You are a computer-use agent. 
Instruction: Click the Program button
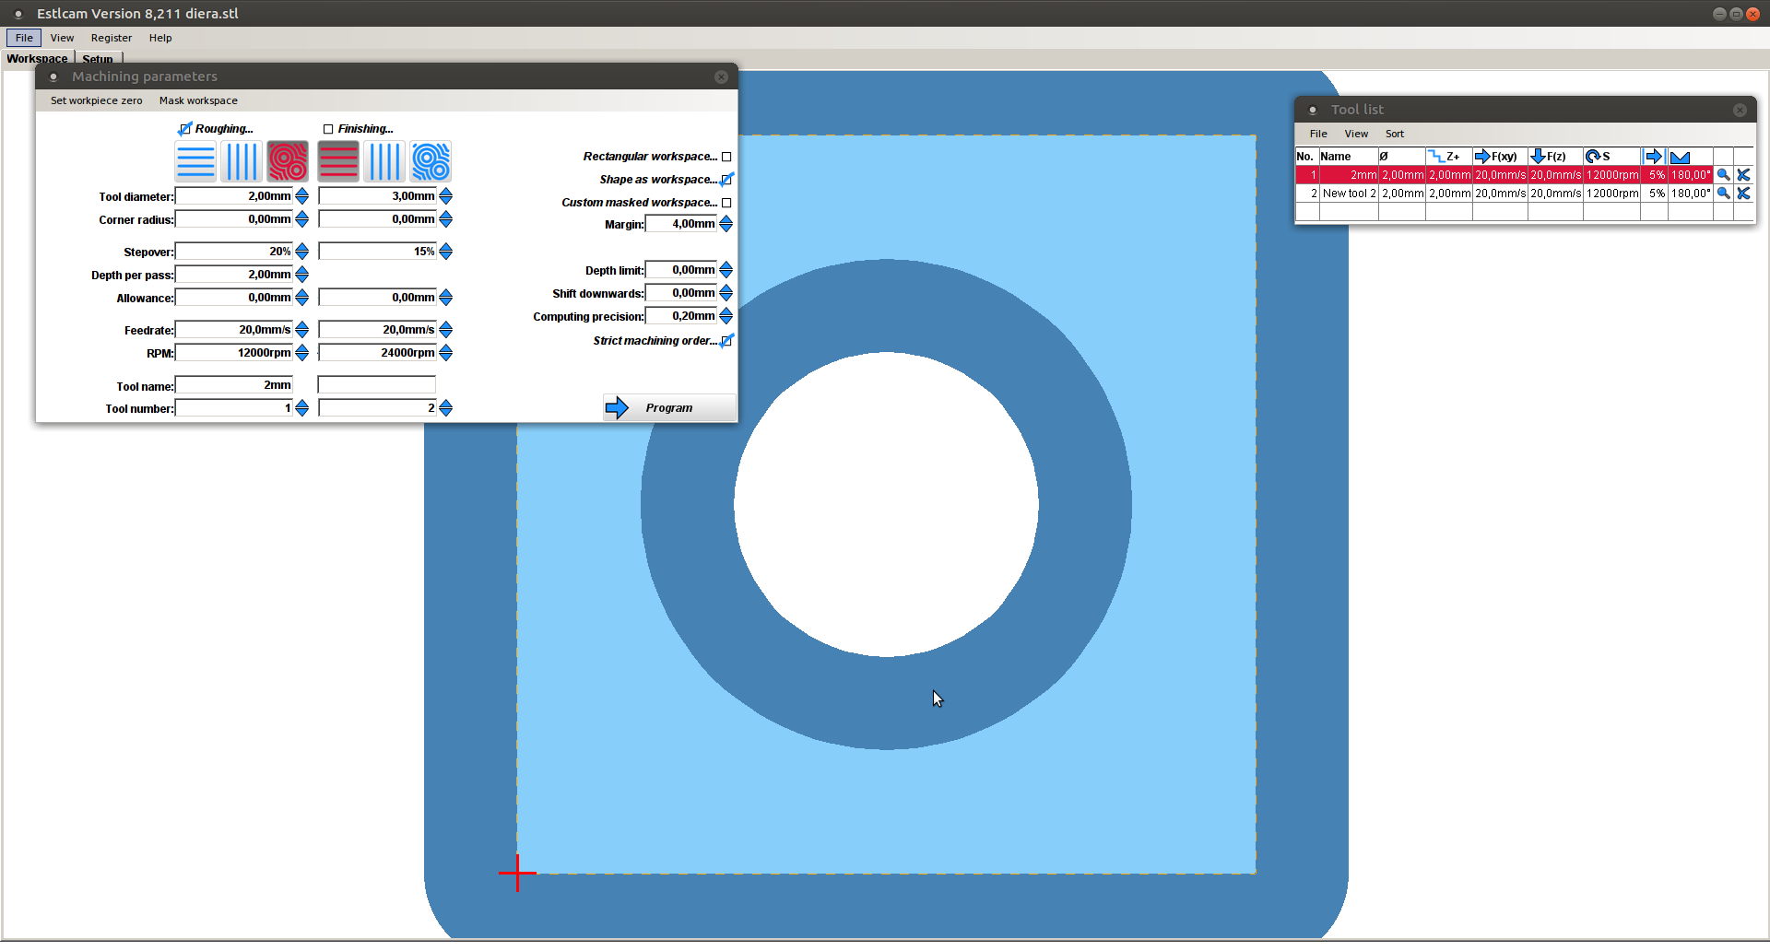coord(669,408)
